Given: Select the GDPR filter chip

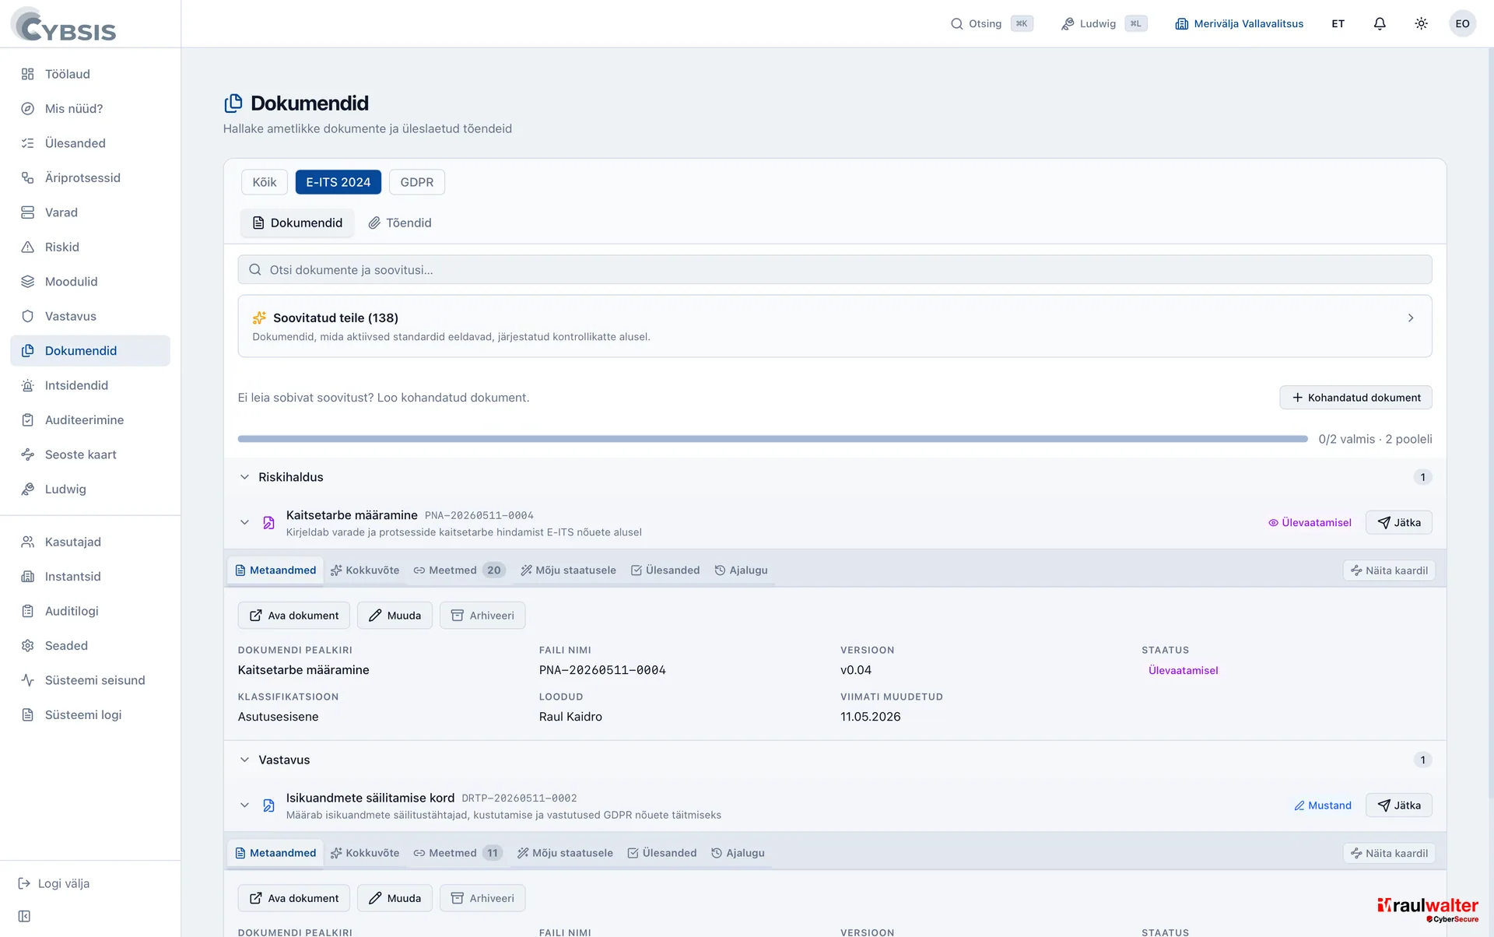Looking at the screenshot, I should tap(417, 182).
